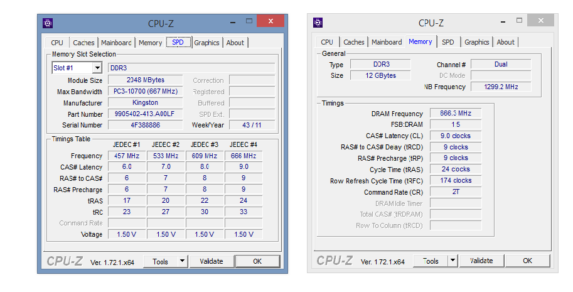Click the NB Frequency value 1299.2 MHz

501,87
